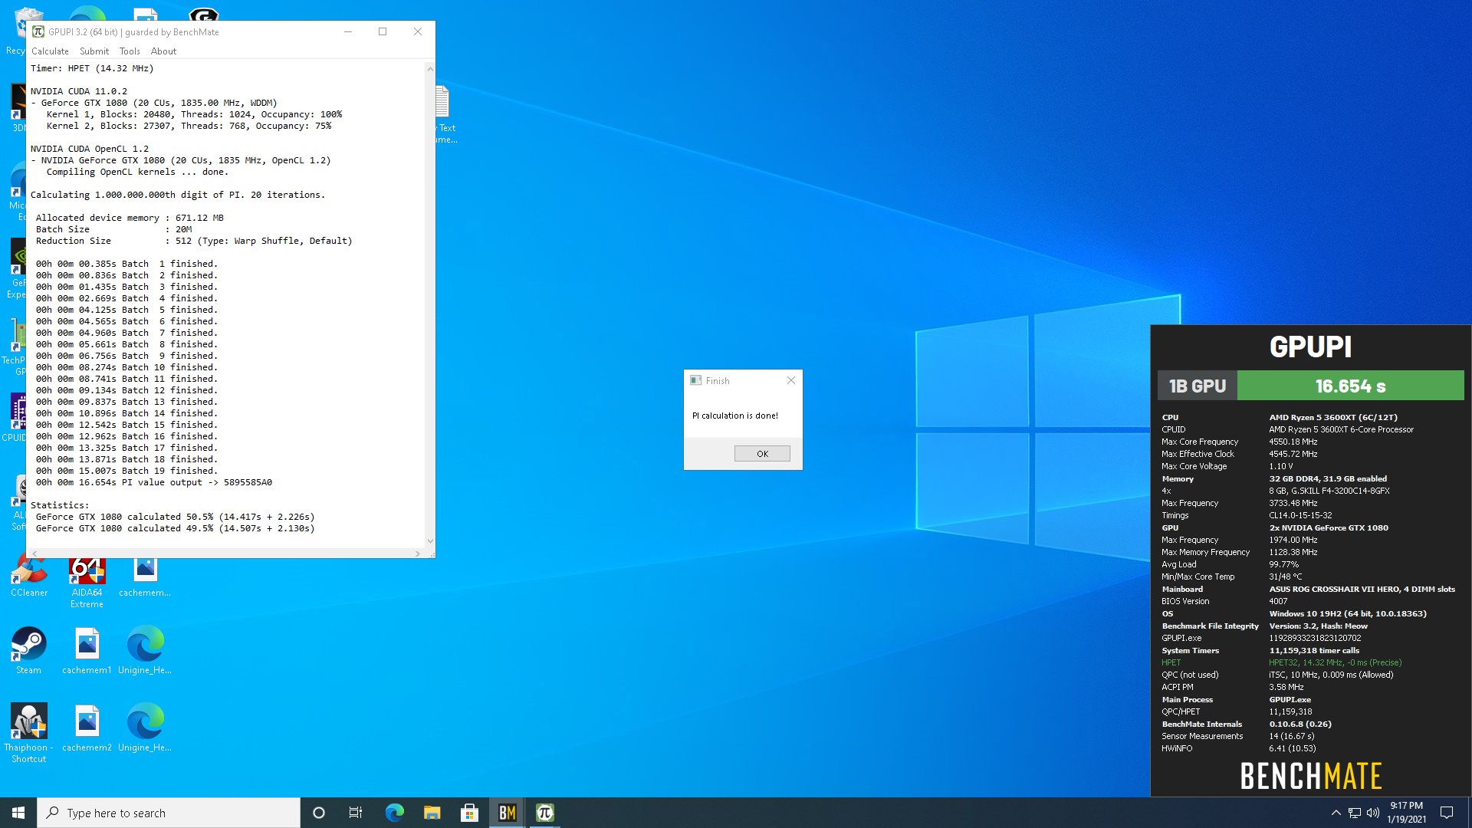Open the About menu in GPUPI
Viewport: 1472px width, 828px height.
coord(163,51)
